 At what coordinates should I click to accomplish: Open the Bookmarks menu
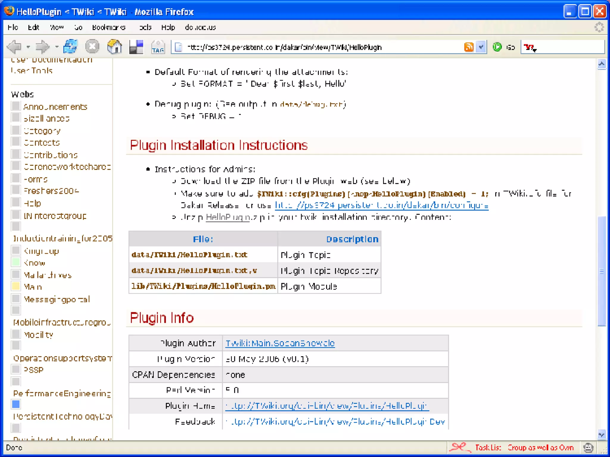point(108,27)
